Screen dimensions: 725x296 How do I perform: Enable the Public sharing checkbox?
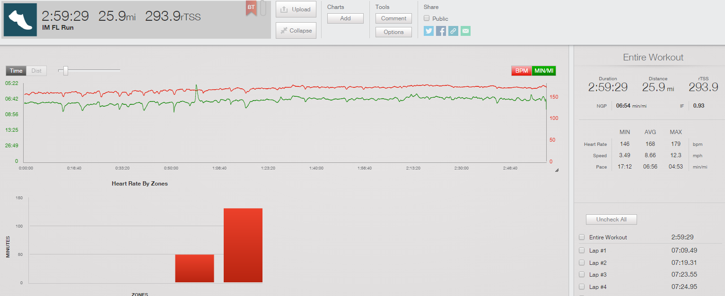(x=427, y=18)
